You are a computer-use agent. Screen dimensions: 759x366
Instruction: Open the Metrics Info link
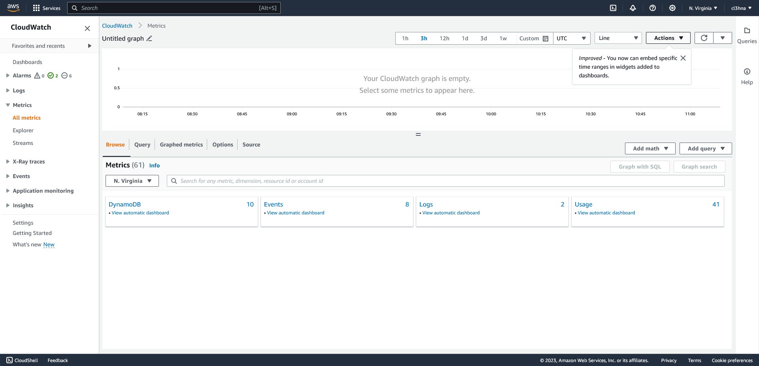155,165
